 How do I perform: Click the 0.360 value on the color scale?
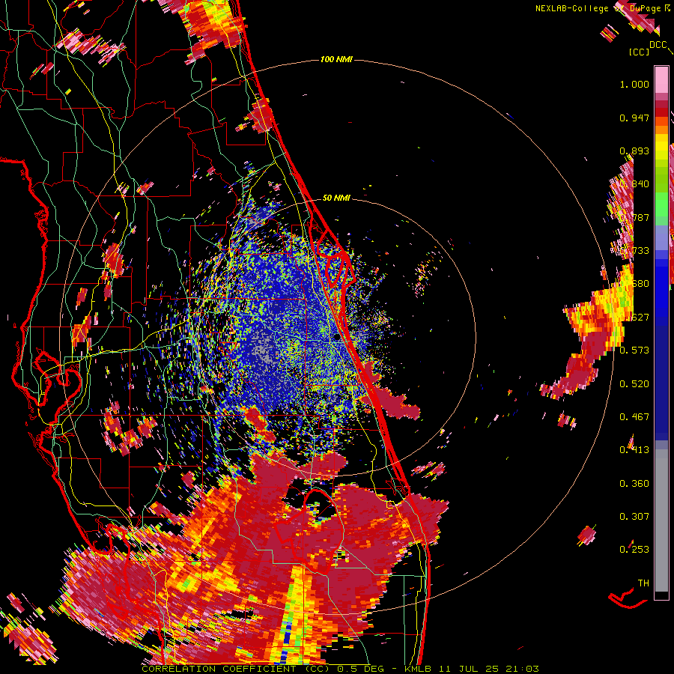point(634,483)
